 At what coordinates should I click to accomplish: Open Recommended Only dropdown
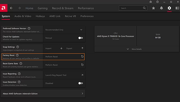64,30
